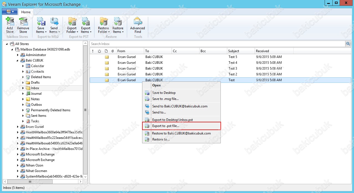Sort emails by the Received column
The image size is (354, 193).
[274, 51]
